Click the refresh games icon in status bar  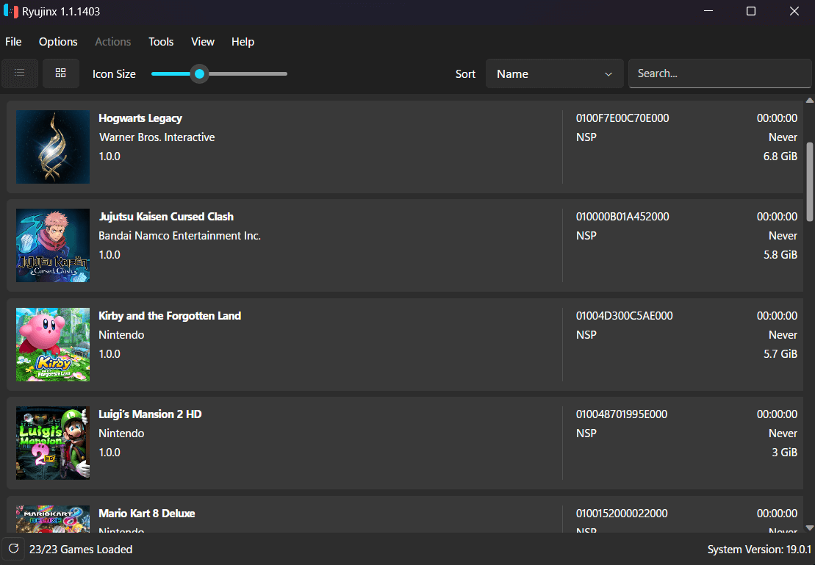13,549
